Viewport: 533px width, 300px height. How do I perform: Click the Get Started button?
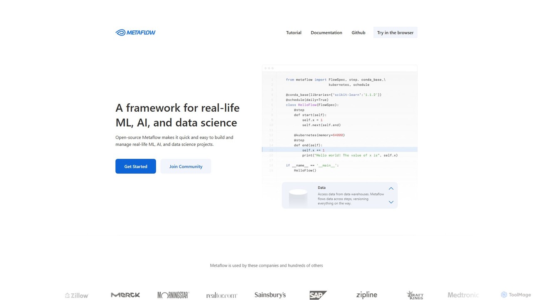[136, 166]
